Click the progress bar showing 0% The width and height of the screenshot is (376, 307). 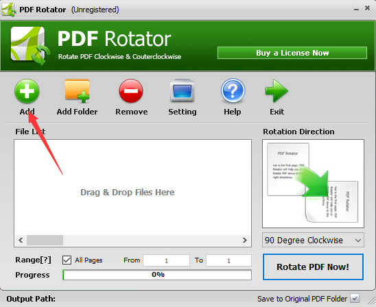click(x=157, y=275)
